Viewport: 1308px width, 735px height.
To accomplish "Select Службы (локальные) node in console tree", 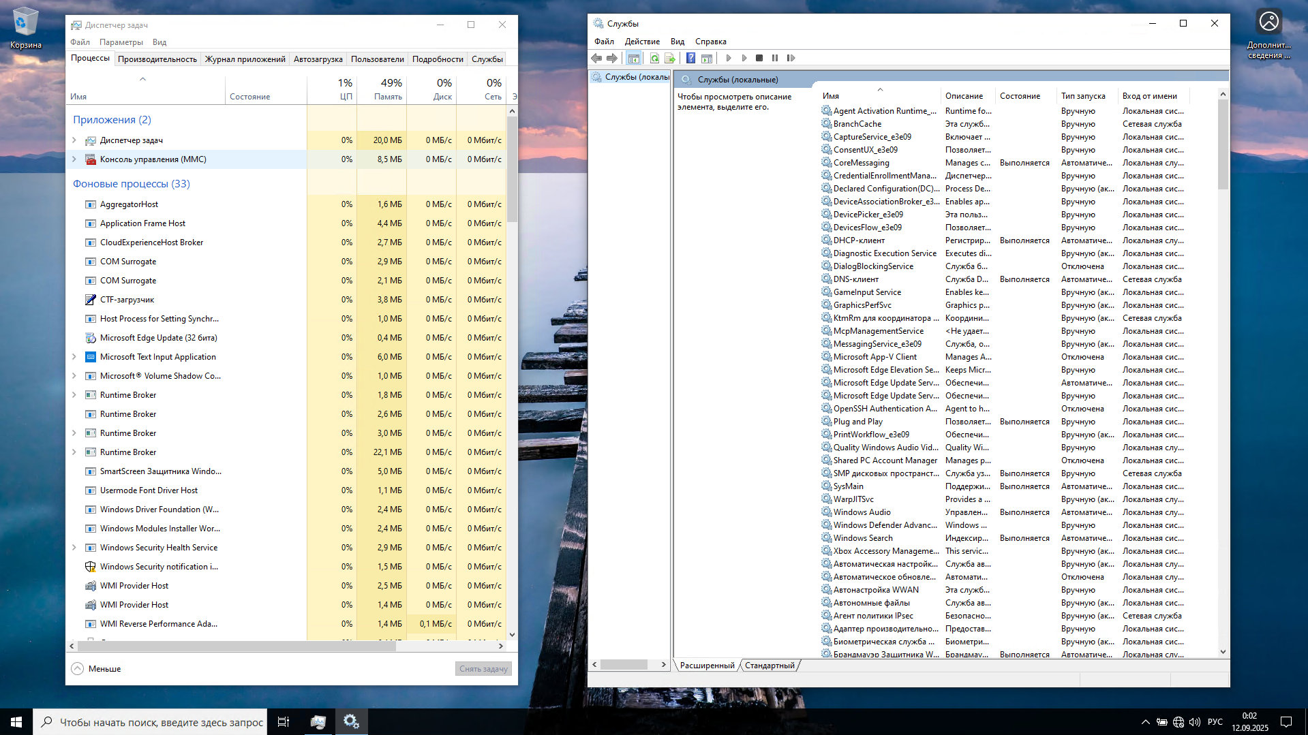I will pyautogui.click(x=630, y=77).
